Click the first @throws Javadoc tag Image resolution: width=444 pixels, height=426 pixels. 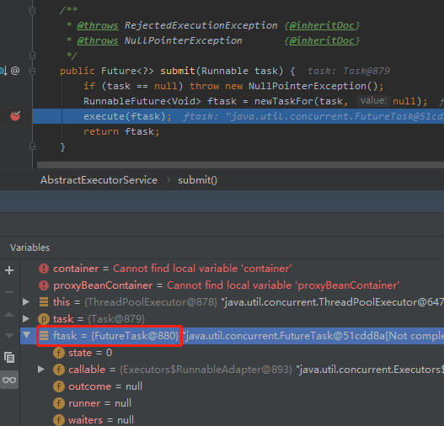click(x=98, y=25)
